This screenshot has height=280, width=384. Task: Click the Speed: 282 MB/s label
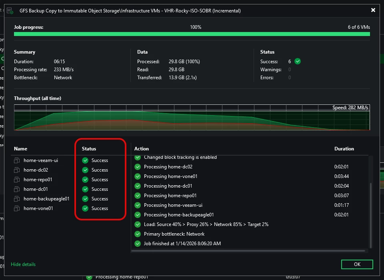click(x=350, y=108)
